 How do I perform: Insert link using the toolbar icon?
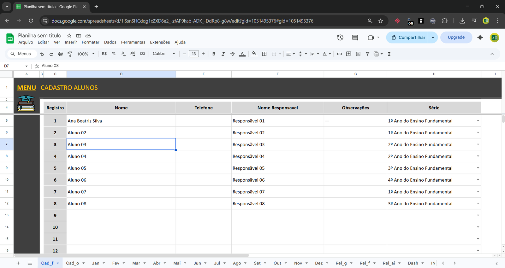pos(339,54)
